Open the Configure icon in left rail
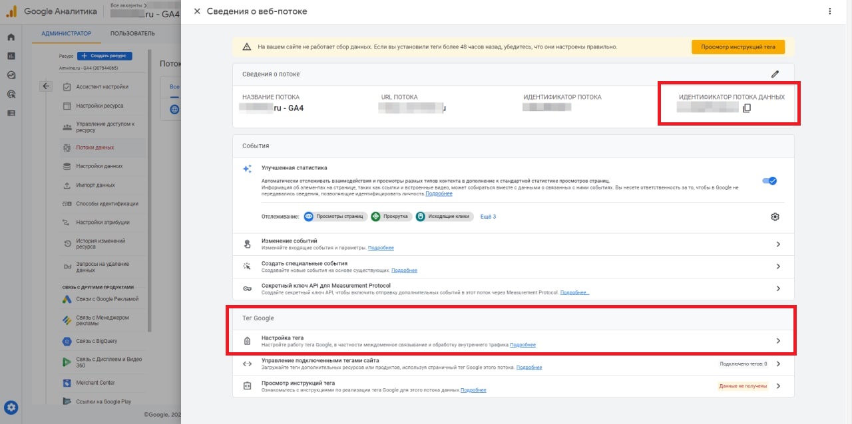The width and height of the screenshot is (852, 424). point(11,113)
